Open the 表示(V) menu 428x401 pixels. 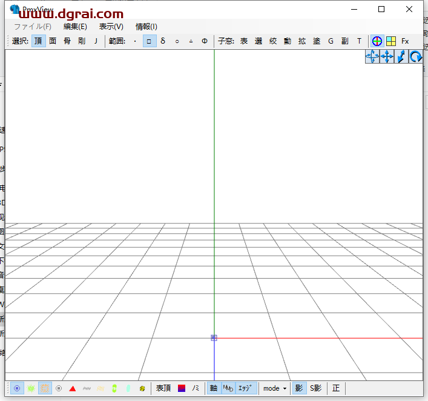[x=111, y=27]
